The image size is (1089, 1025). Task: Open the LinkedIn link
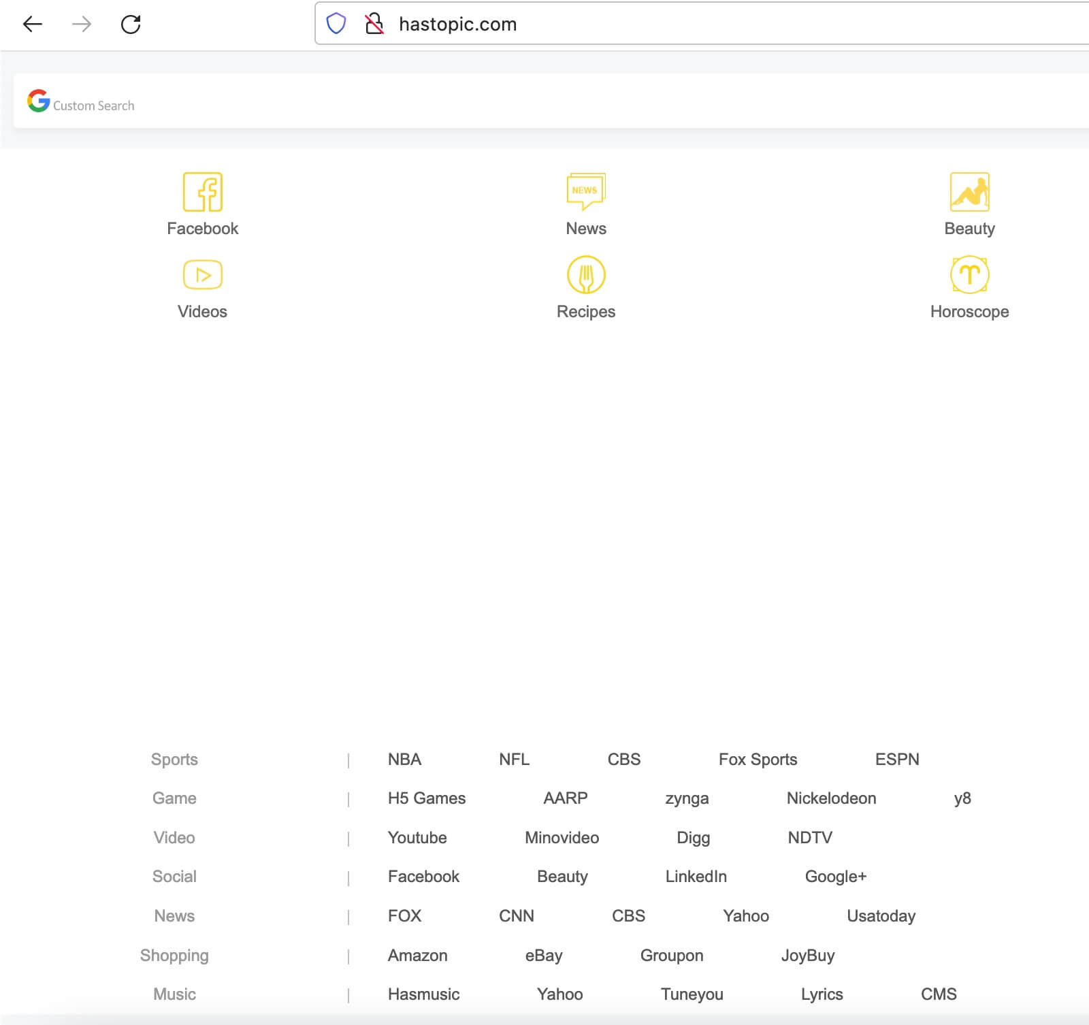[x=696, y=877]
